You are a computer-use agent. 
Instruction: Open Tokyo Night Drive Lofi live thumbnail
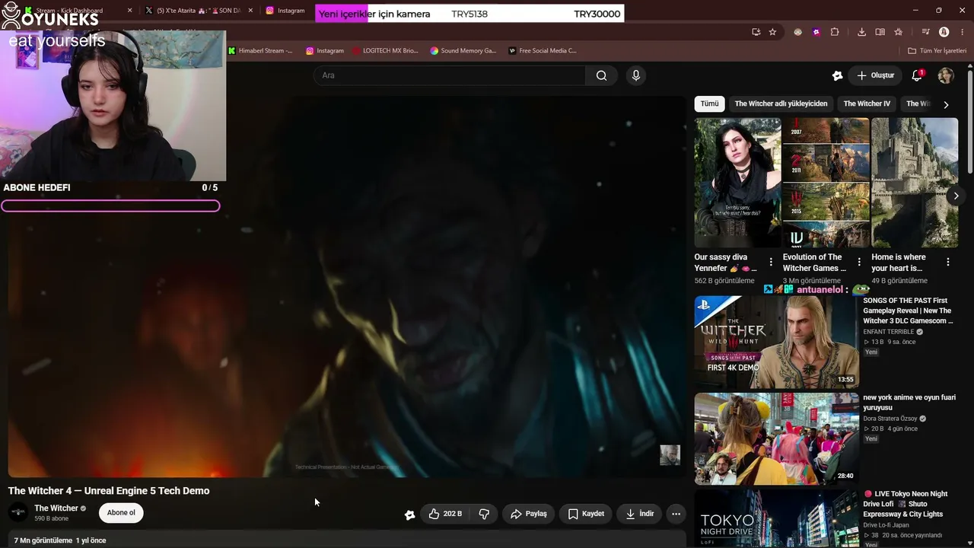[x=776, y=518]
